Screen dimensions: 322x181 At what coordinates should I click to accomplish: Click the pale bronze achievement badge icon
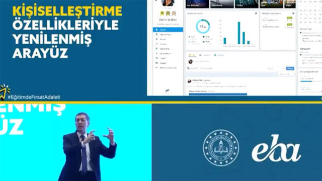(174, 14)
